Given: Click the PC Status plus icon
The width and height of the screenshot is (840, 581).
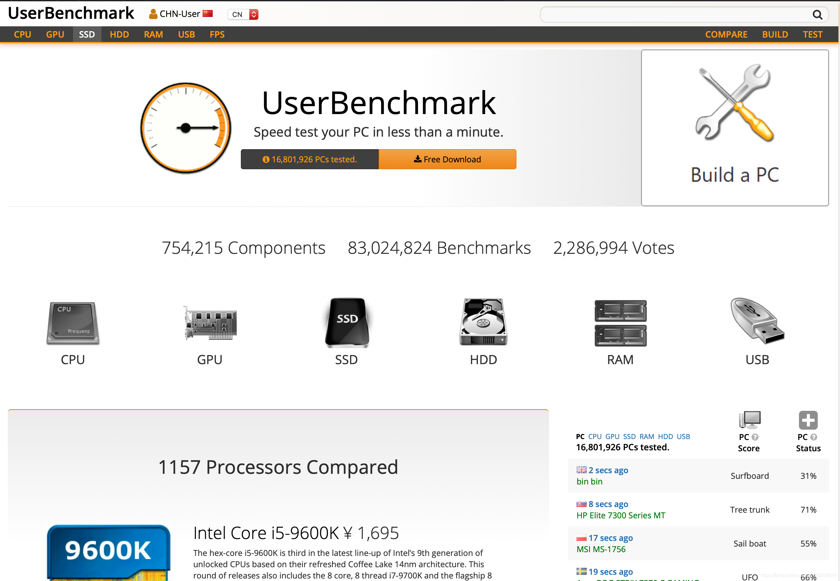Looking at the screenshot, I should [808, 421].
